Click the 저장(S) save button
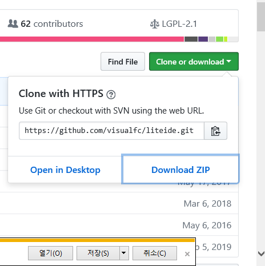This screenshot has width=265, height=266. [x=98, y=253]
